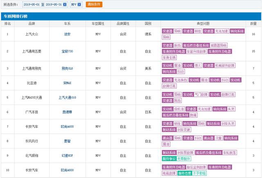Select the 上汽通用五菱 brand cell
The image size is (262, 178).
(32, 51)
